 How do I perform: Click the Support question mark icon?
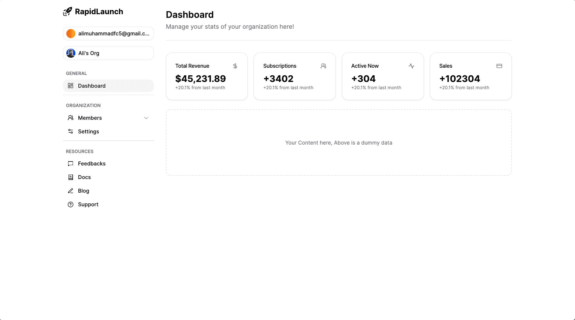pyautogui.click(x=71, y=204)
